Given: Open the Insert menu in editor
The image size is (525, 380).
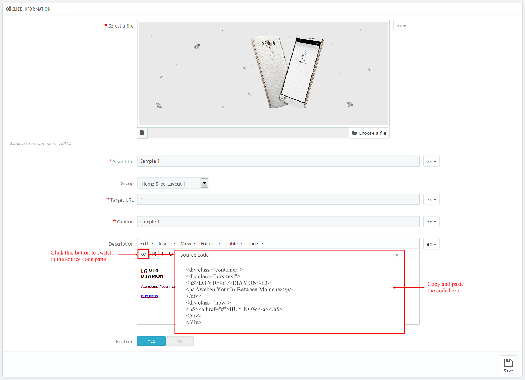Looking at the screenshot, I should 167,244.
